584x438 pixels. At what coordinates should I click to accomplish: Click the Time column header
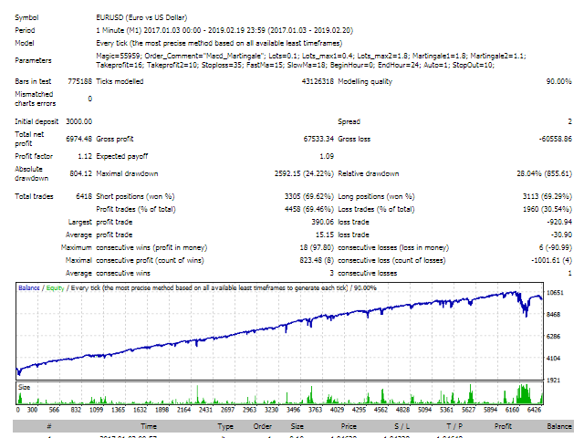pyautogui.click(x=148, y=425)
